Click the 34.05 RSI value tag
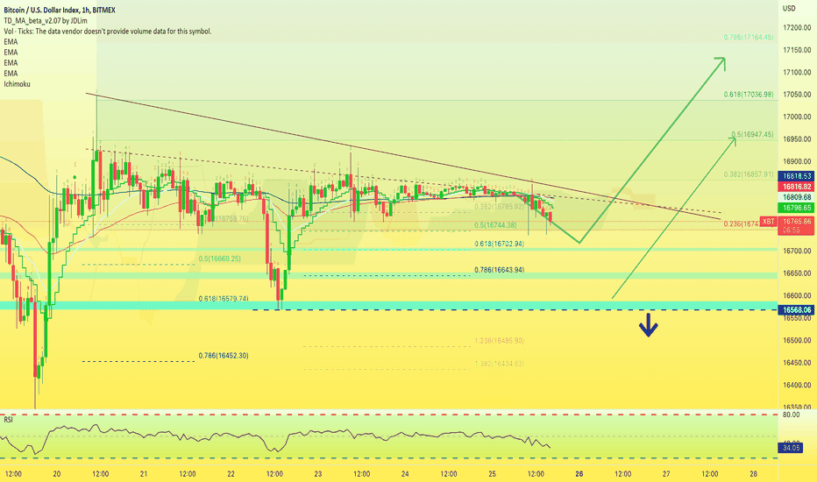 pos(791,448)
